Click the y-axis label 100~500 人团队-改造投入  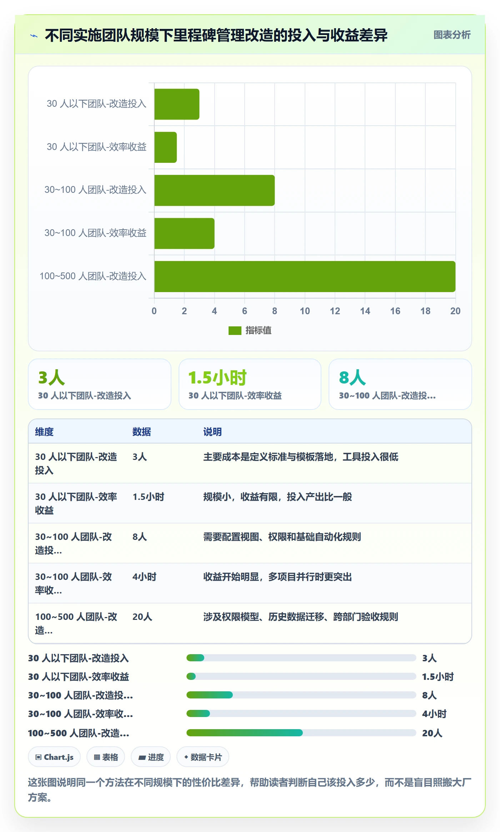[x=93, y=276]
